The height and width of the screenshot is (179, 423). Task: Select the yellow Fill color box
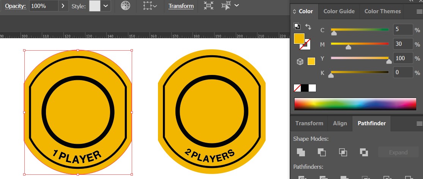click(x=299, y=39)
